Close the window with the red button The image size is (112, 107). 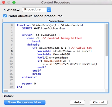click(4, 2)
